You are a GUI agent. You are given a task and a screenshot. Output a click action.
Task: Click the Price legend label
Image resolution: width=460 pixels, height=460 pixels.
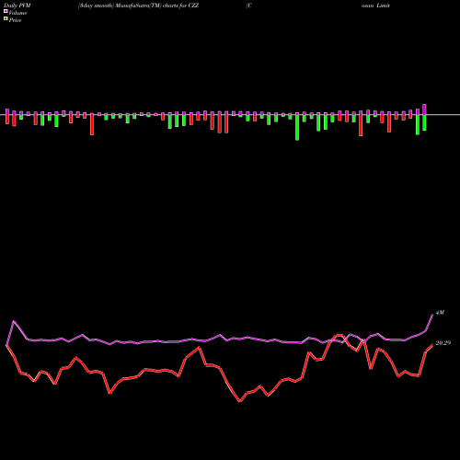(15, 20)
